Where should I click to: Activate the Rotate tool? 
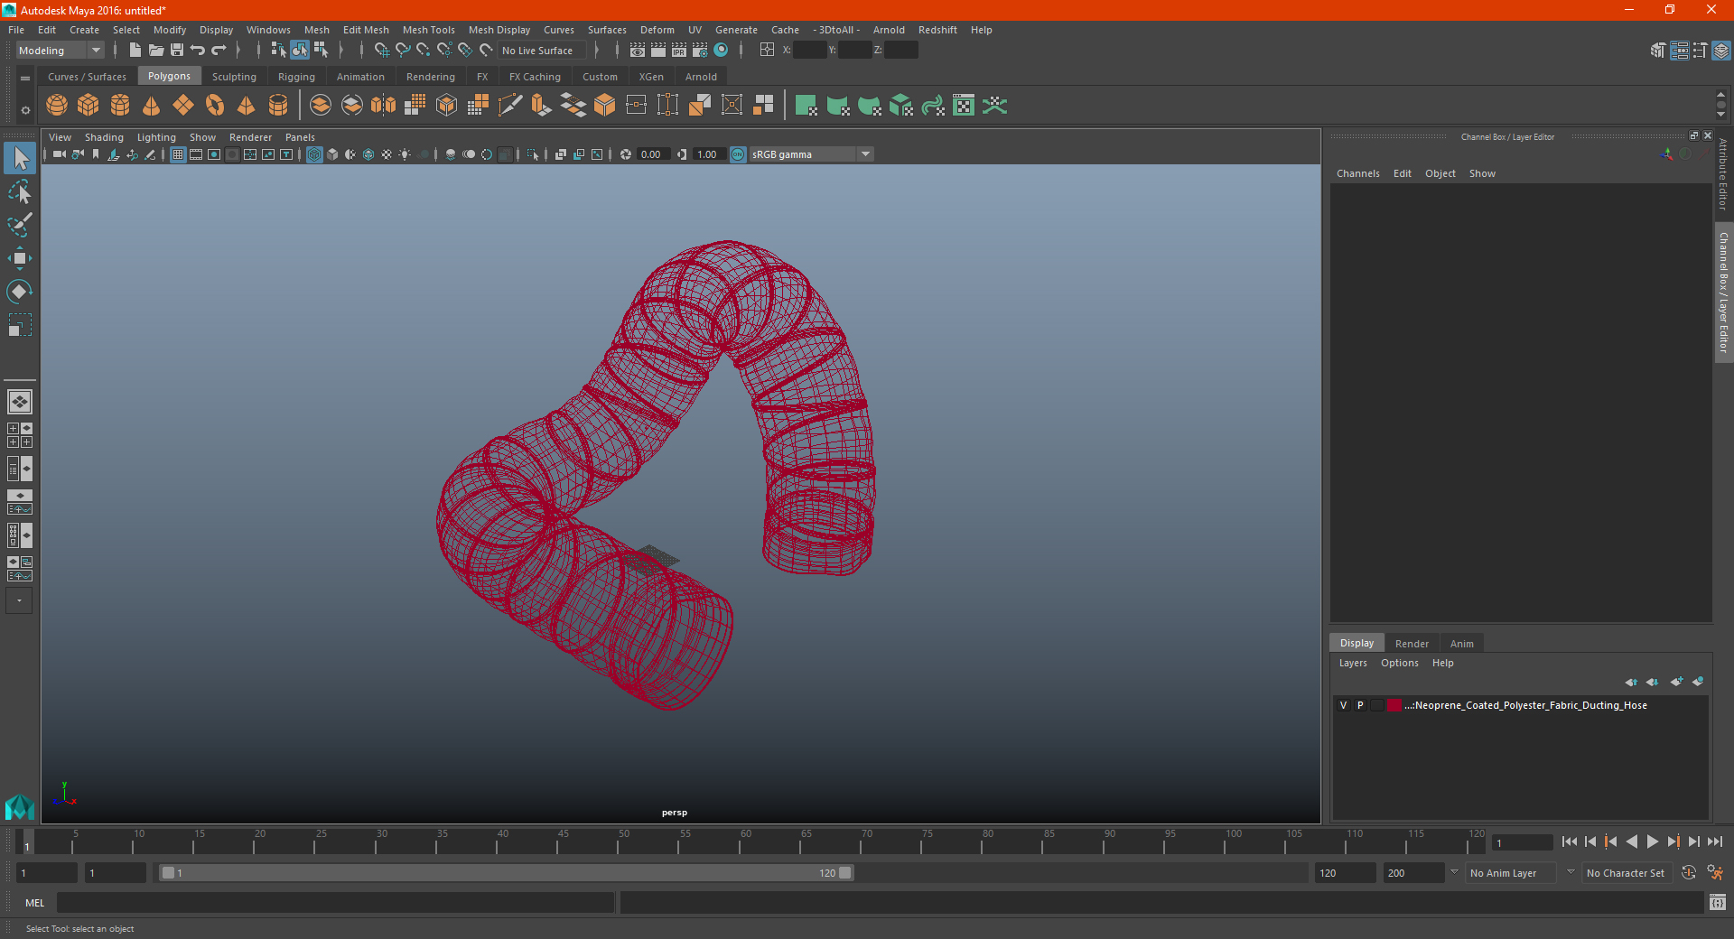click(x=20, y=291)
